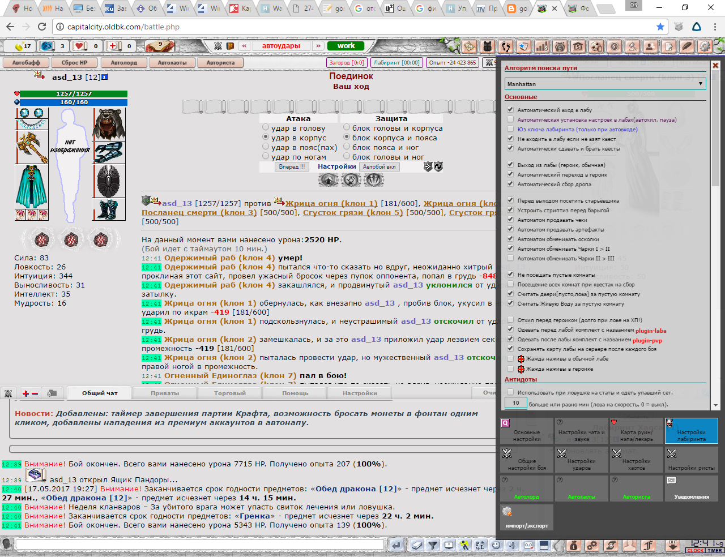Open the coin icon in top toolbar
Image resolution: width=725 pixels, height=557 pixels.
[x=614, y=46]
